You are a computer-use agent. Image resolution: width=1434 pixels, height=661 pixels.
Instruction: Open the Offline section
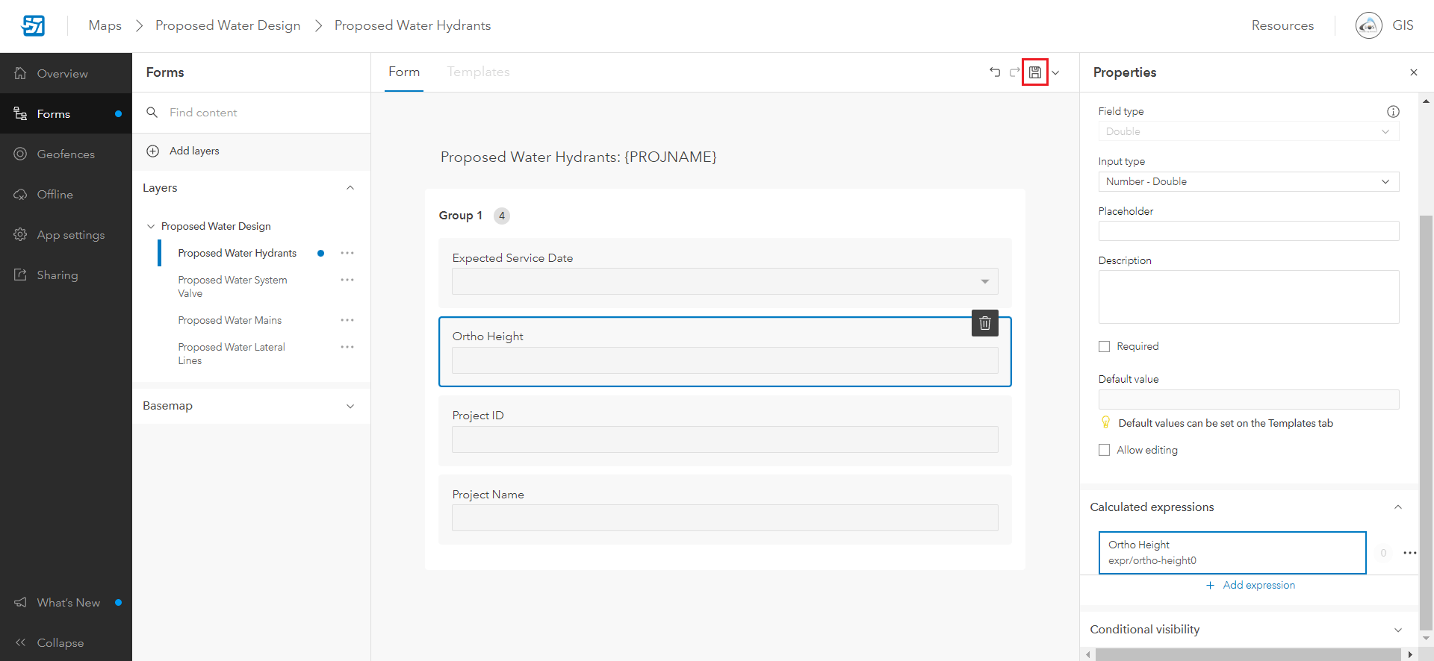[66, 194]
